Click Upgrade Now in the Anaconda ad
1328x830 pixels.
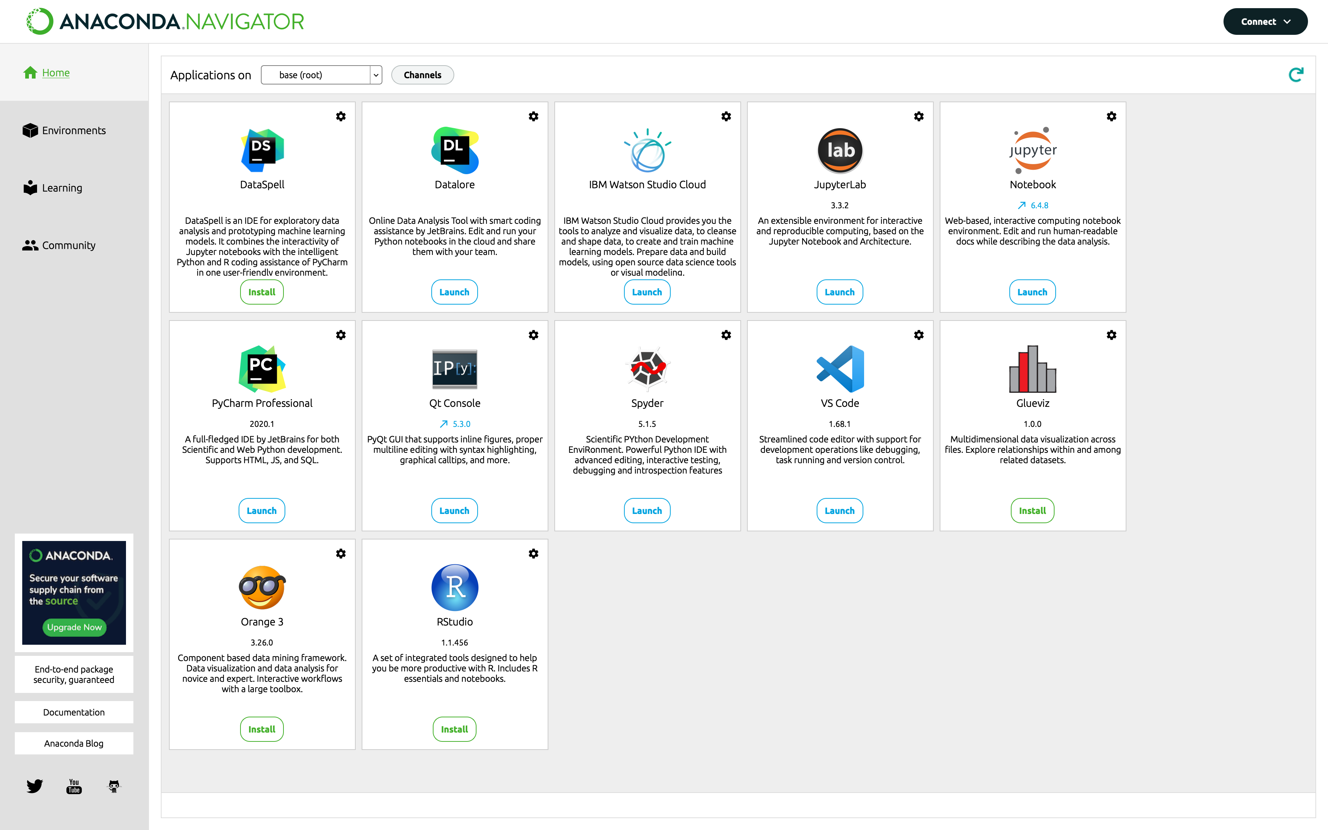click(74, 627)
